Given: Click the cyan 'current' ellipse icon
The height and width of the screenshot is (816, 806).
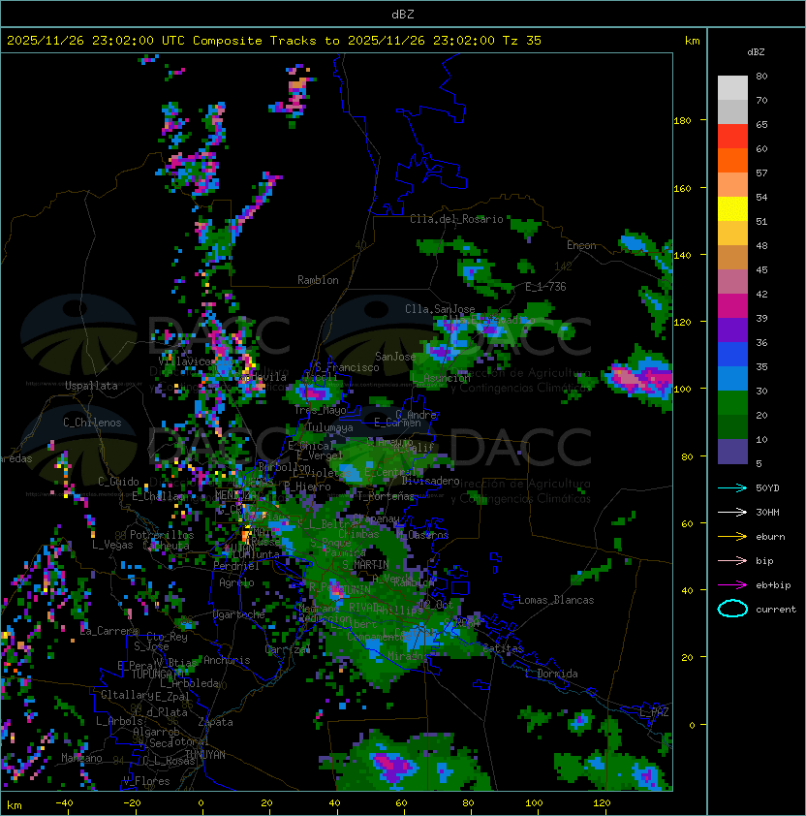Looking at the screenshot, I should [732, 609].
